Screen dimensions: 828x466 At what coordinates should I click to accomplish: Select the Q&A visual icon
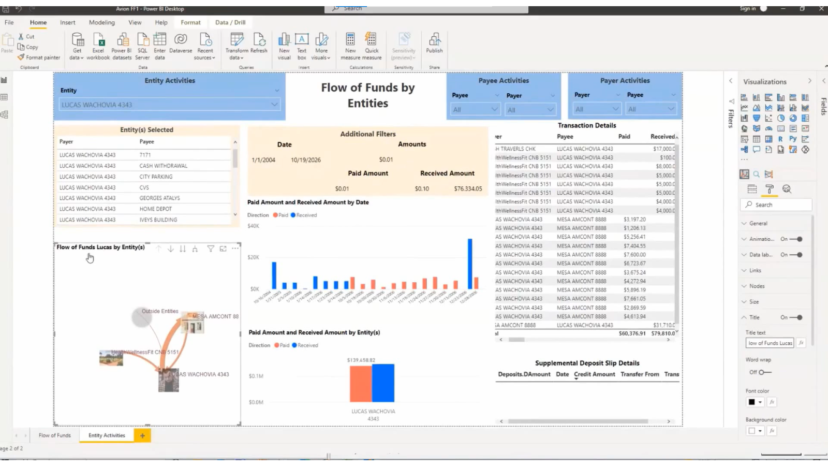[756, 150]
